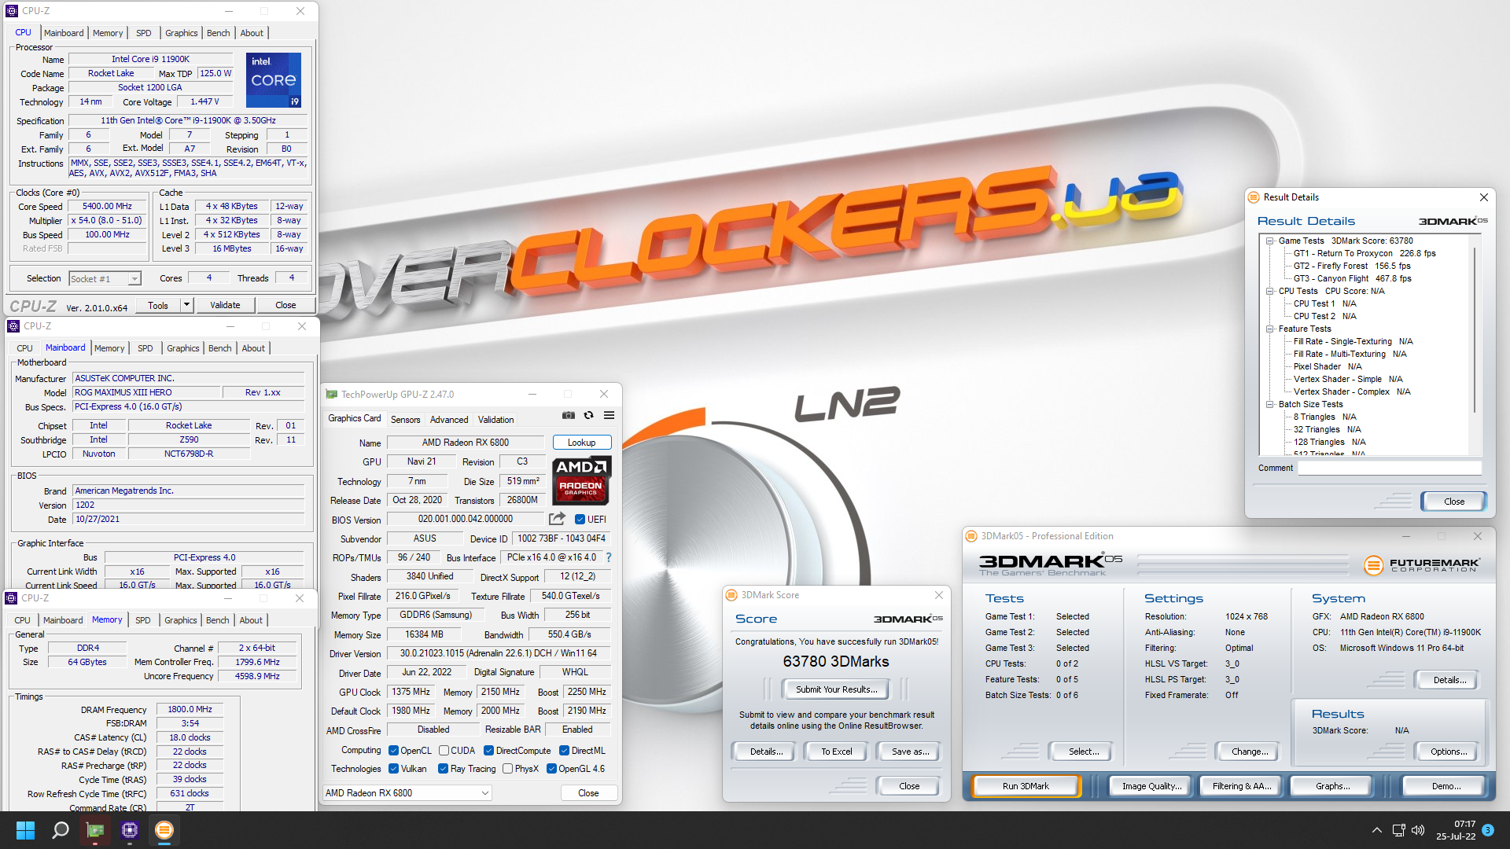Click taskbar clock and date
This screenshot has width=1510, height=849.
[x=1456, y=830]
